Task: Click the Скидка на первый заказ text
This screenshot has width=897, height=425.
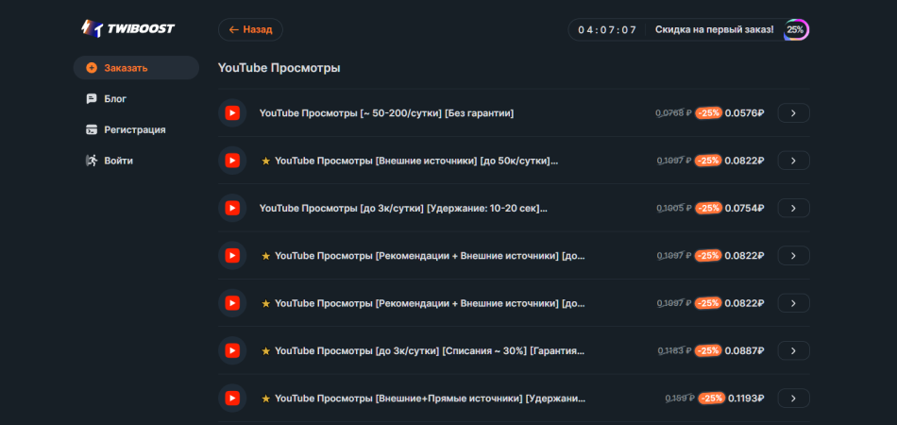Action: tap(714, 29)
